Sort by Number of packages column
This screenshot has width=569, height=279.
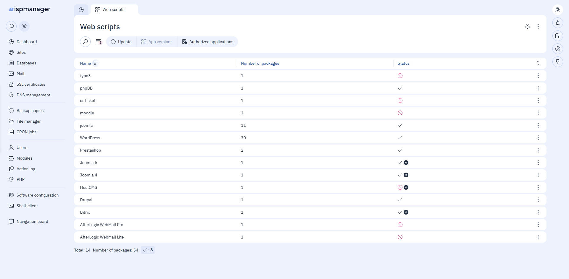260,63
